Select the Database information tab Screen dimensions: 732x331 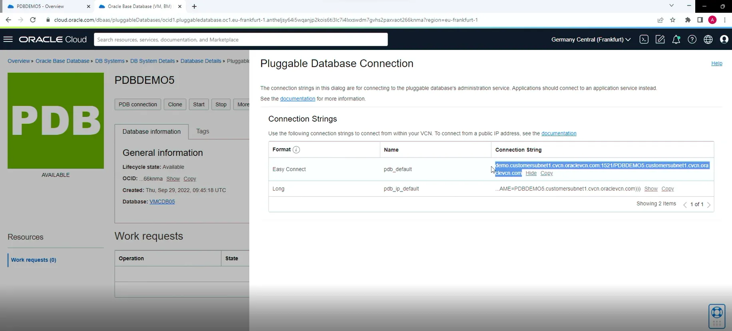(x=151, y=132)
